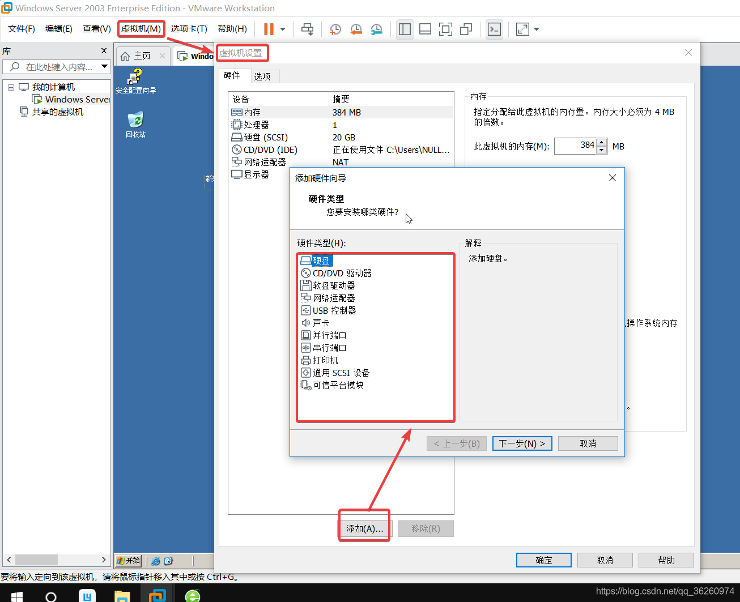
Task: Toggle the library sidebar view icon
Action: coord(405,29)
